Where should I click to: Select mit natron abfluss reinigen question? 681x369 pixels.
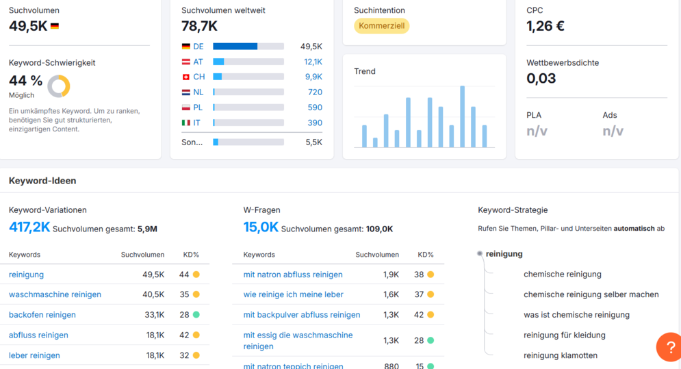293,275
